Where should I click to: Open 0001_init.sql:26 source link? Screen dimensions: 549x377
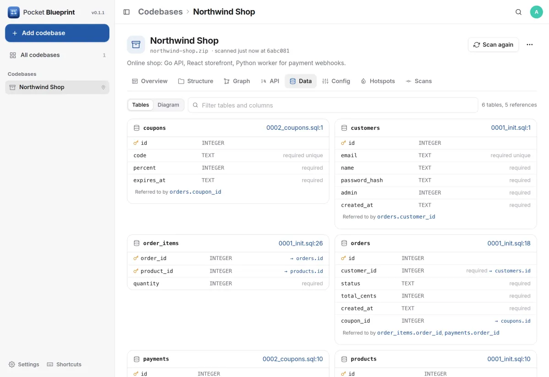point(301,243)
